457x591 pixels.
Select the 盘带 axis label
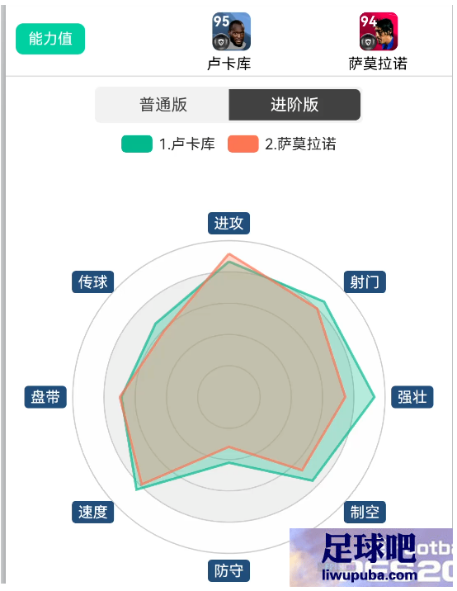click(45, 397)
